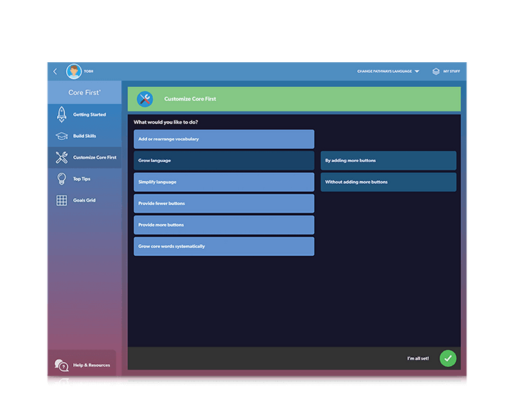Click the Customize Core First tools icon in sidebar
514x420 pixels.
pos(62,157)
